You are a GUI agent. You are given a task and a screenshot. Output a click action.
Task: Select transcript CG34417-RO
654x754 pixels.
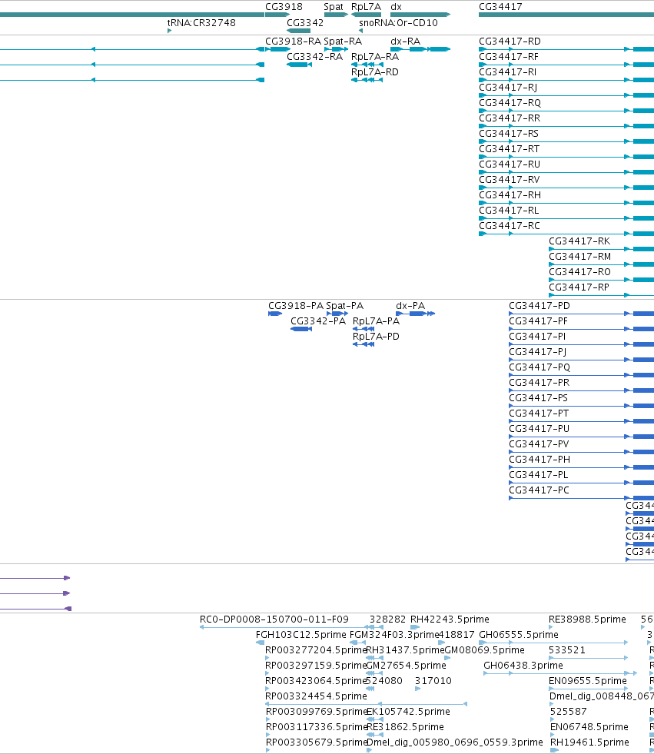pos(579,272)
